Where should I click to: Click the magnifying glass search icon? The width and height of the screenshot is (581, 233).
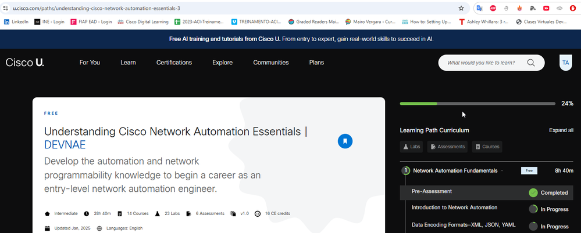(531, 63)
